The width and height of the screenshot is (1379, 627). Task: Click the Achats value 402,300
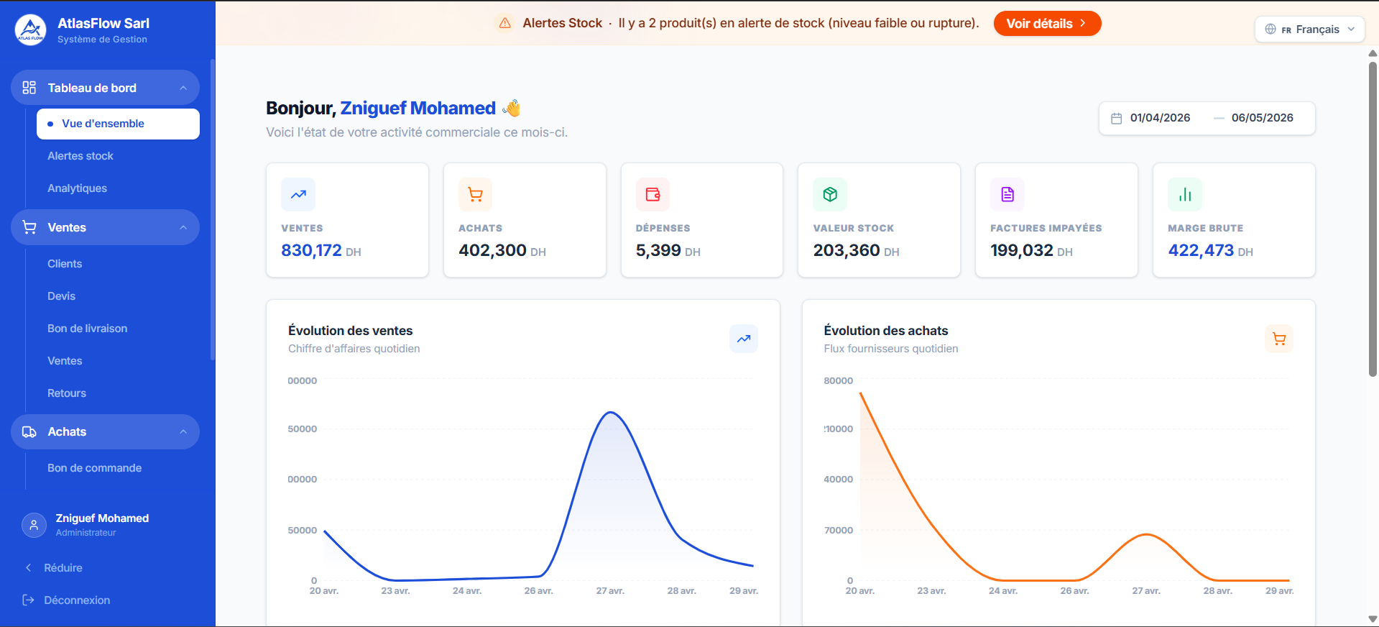(492, 250)
